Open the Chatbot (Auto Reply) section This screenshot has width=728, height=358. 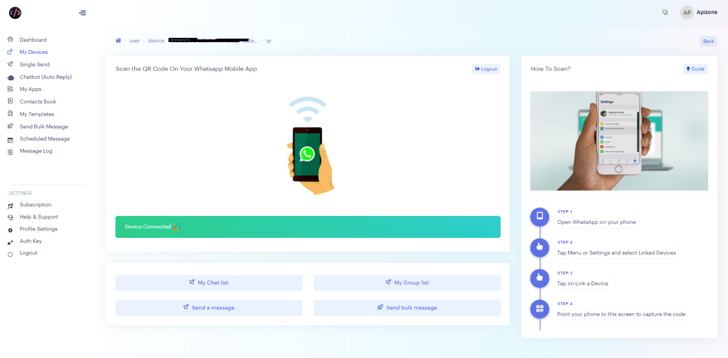coord(45,77)
